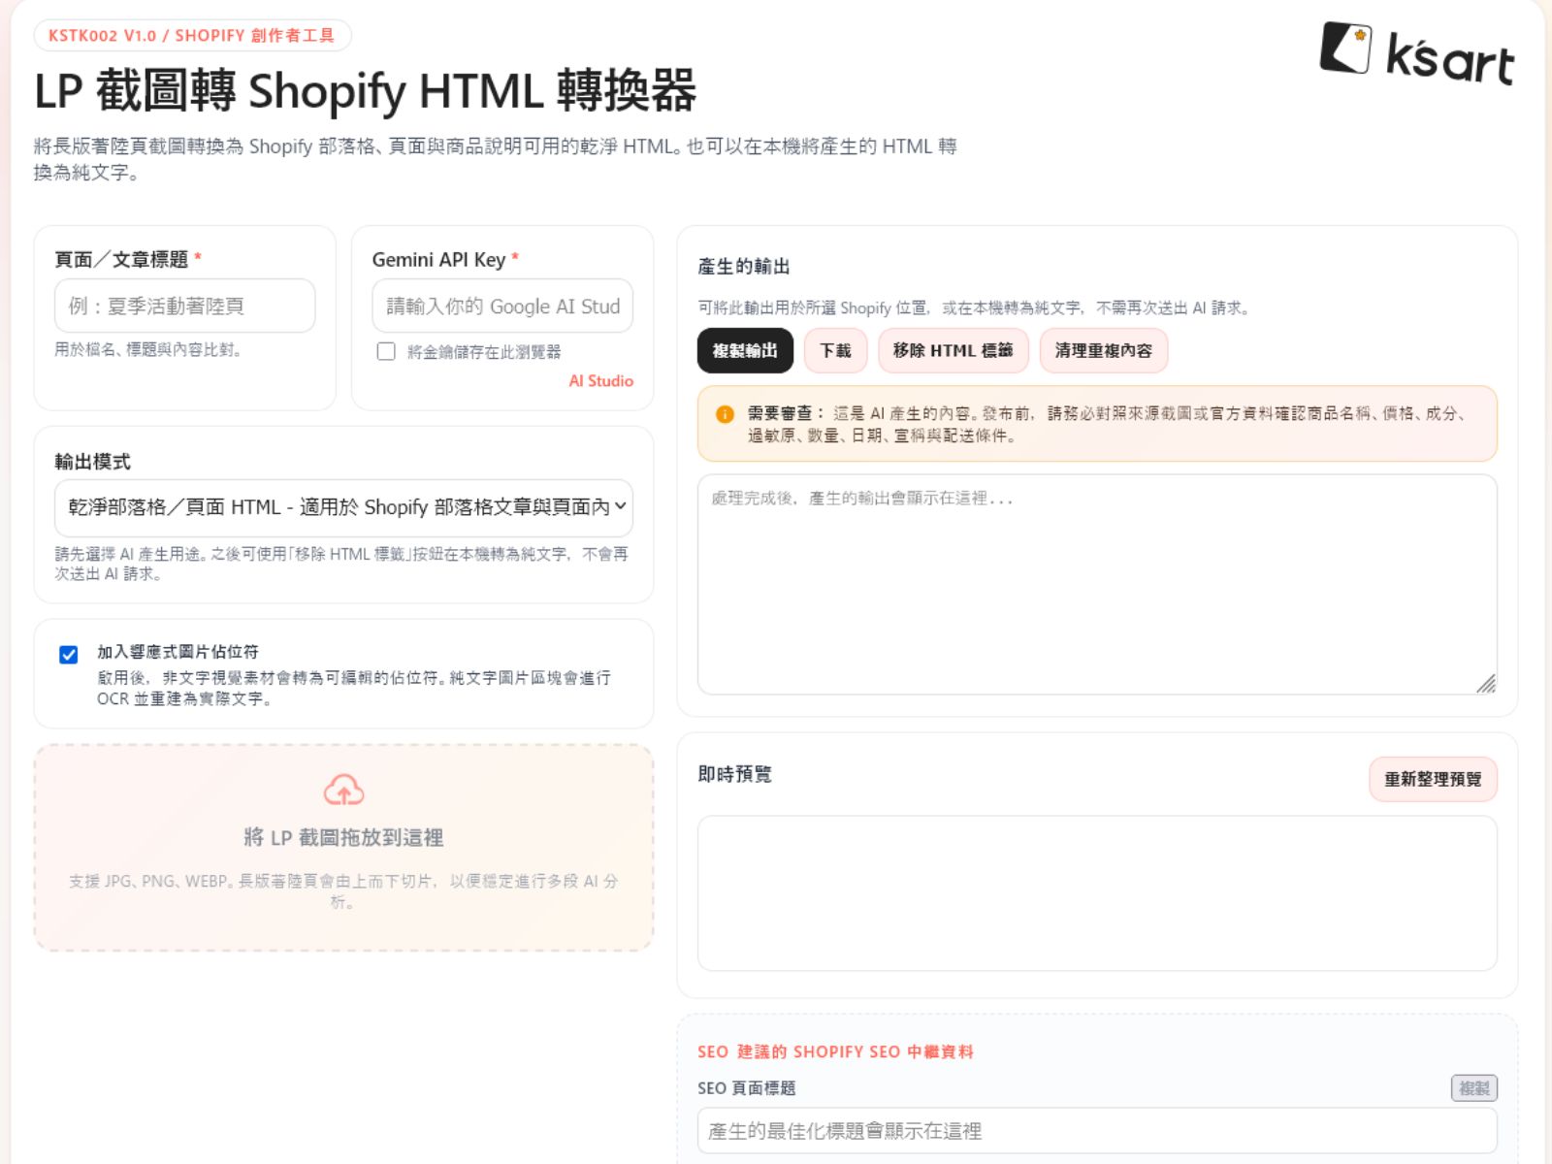Click the cloud upload icon

click(343, 791)
